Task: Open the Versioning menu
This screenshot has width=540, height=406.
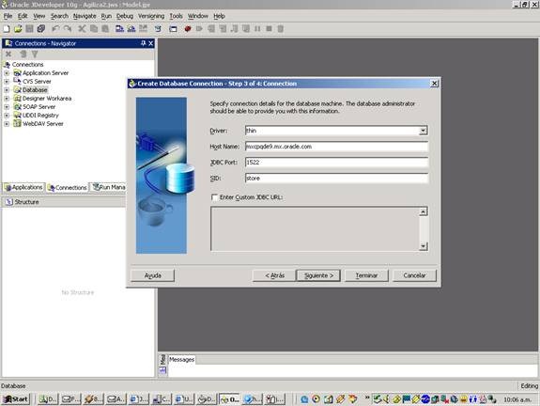Action: coord(151,16)
